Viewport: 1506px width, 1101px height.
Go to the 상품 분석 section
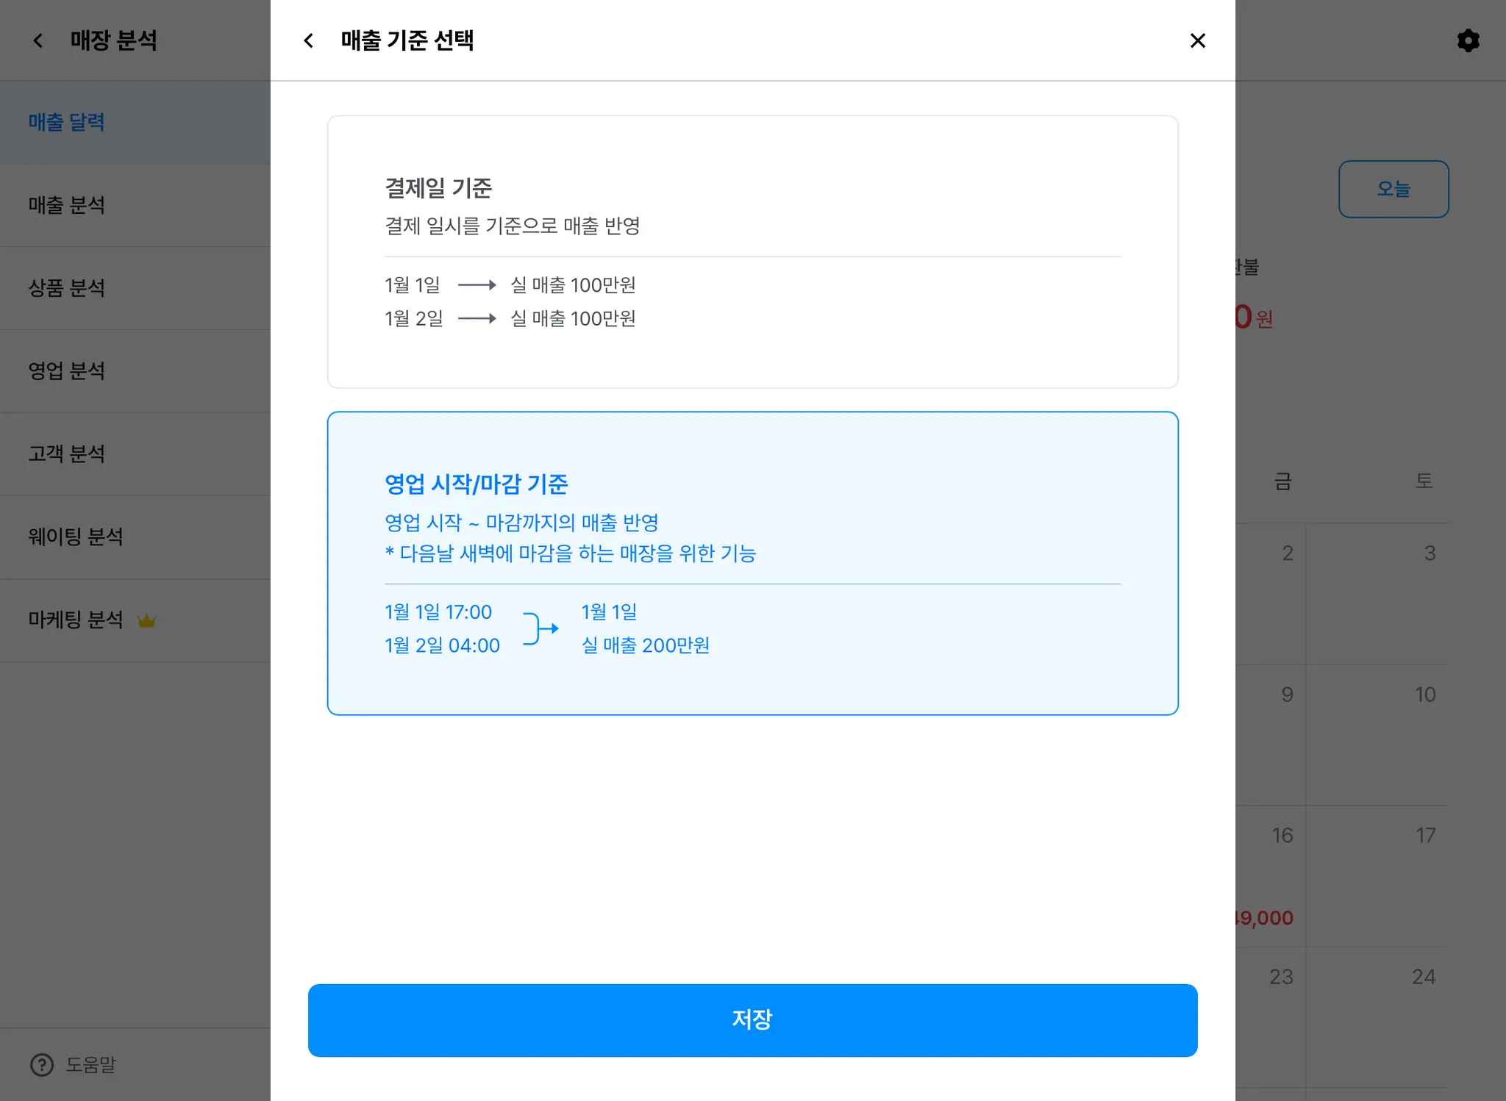click(x=67, y=288)
